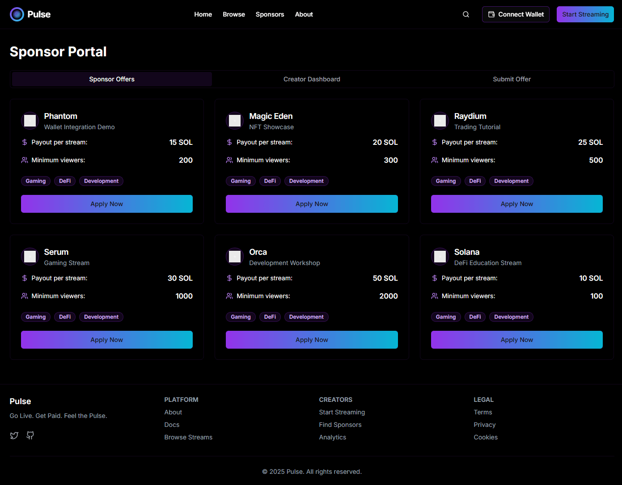This screenshot has width=622, height=485.
Task: Open Terms footer link
Action: 483,412
